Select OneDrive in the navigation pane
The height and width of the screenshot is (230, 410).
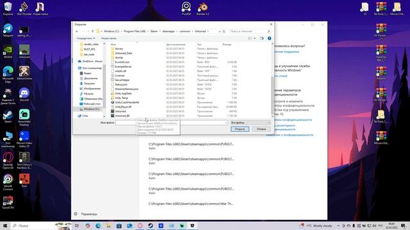pyautogui.click(x=90, y=61)
